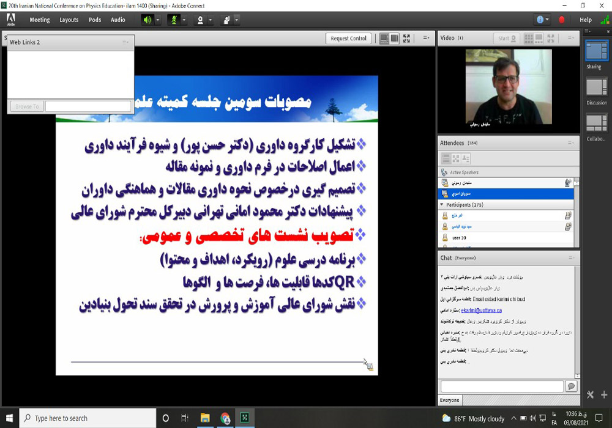The width and height of the screenshot is (612, 428).
Task: Collapse the Participants group in attendees
Action: coord(442,204)
